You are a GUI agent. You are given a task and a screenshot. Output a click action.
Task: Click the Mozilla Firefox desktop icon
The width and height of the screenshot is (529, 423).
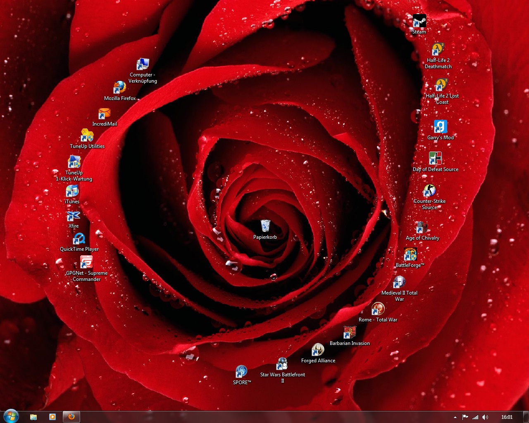point(120,88)
